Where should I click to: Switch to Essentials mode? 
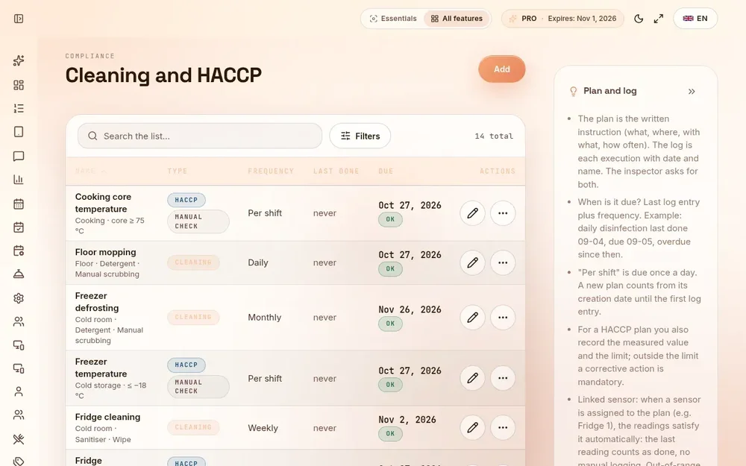[x=393, y=19]
